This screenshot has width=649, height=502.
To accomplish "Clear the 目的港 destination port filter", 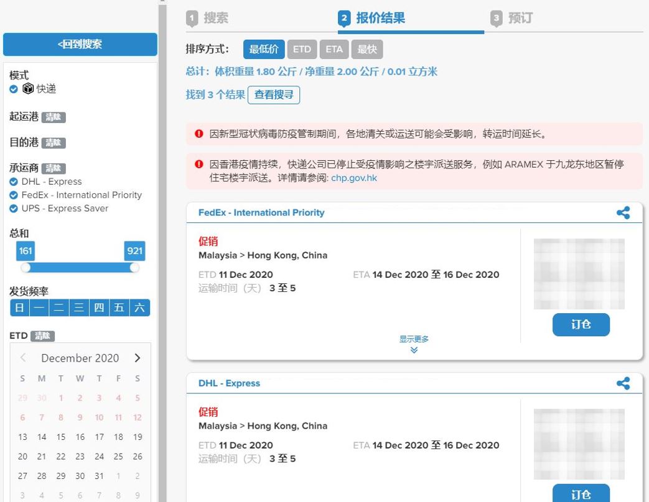I will (x=54, y=143).
